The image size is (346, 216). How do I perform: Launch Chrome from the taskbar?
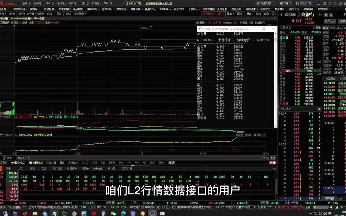pyautogui.click(x=74, y=213)
